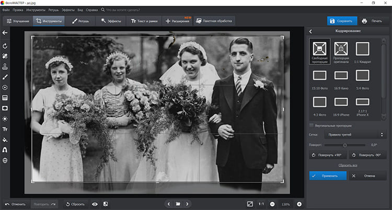Click the healing bandage tool icon
The width and height of the screenshot is (392, 210).
coord(5,56)
